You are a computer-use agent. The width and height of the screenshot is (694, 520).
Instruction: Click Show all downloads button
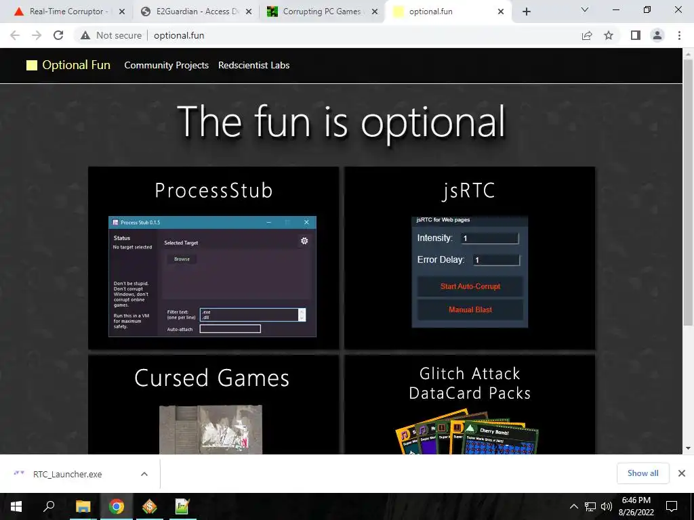coord(642,473)
